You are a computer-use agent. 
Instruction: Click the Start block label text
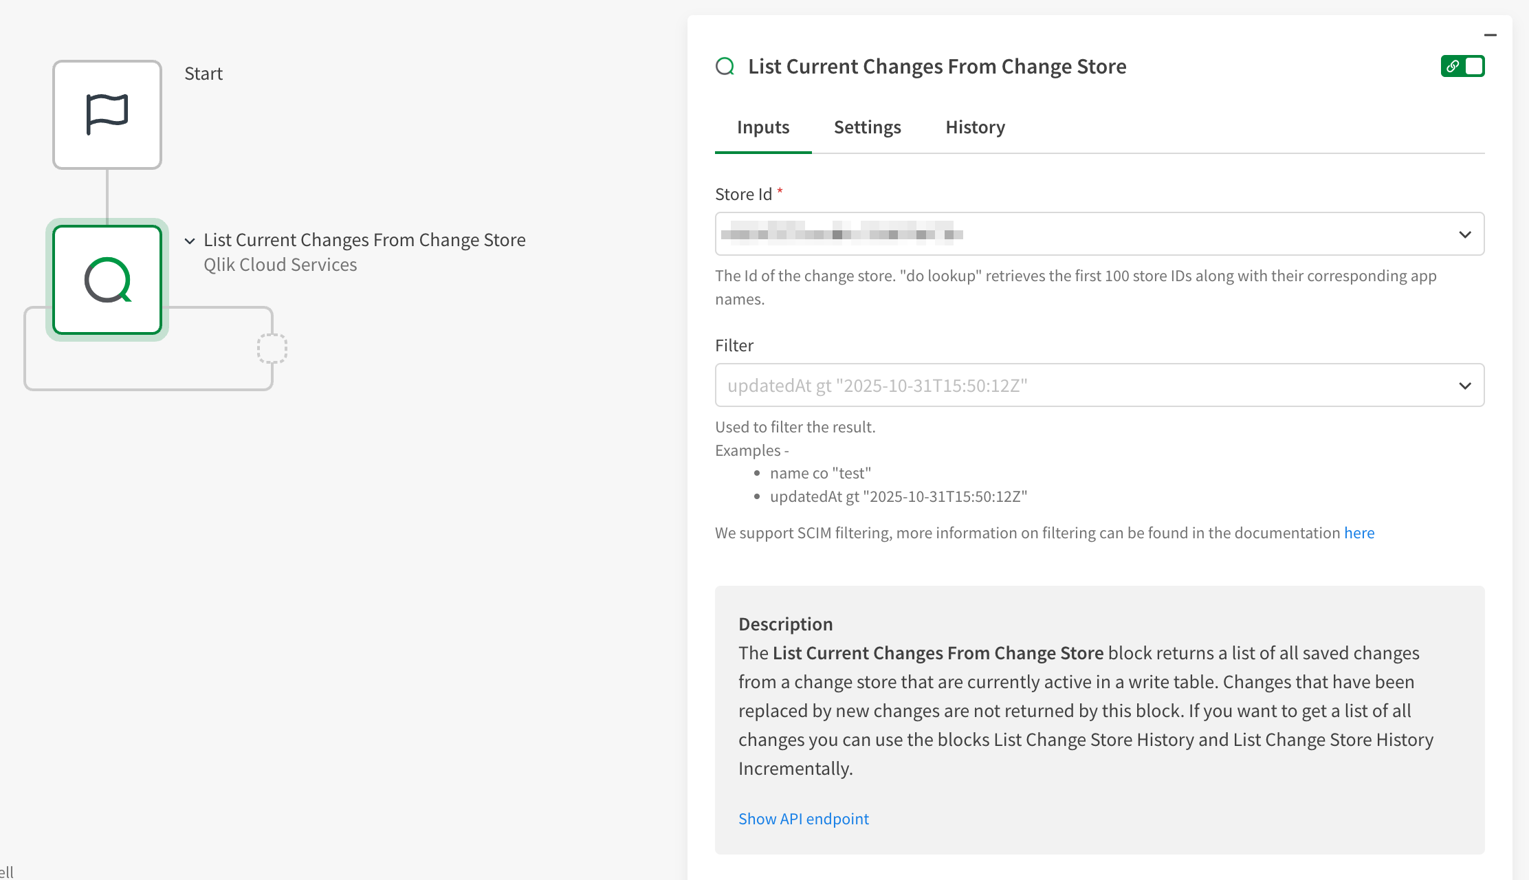tap(203, 74)
